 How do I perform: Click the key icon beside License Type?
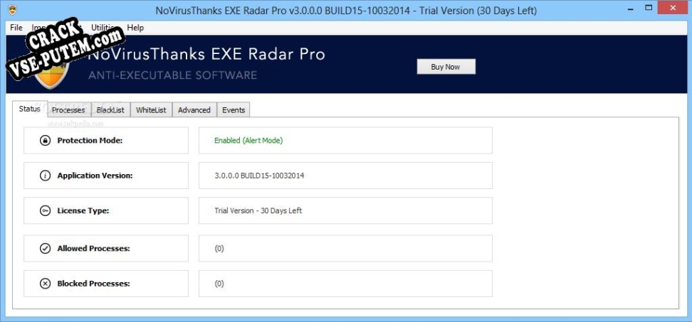point(45,210)
